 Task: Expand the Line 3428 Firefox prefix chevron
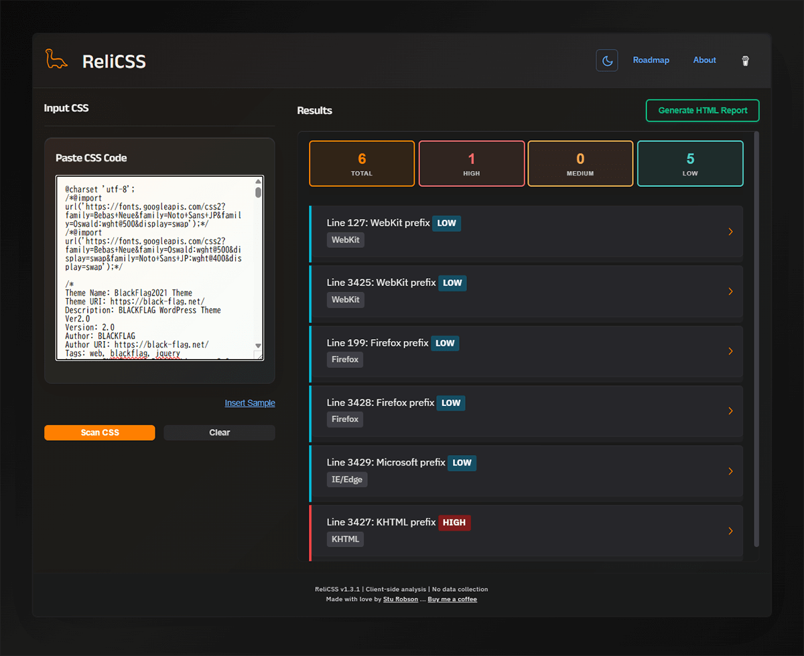[x=730, y=411]
